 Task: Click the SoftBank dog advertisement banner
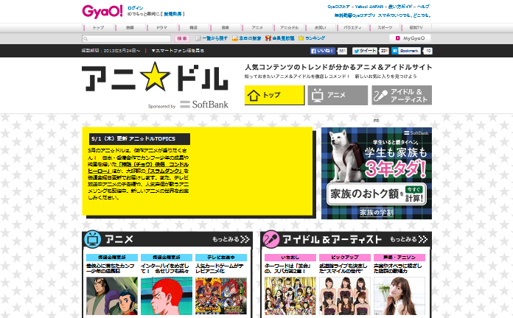377,173
